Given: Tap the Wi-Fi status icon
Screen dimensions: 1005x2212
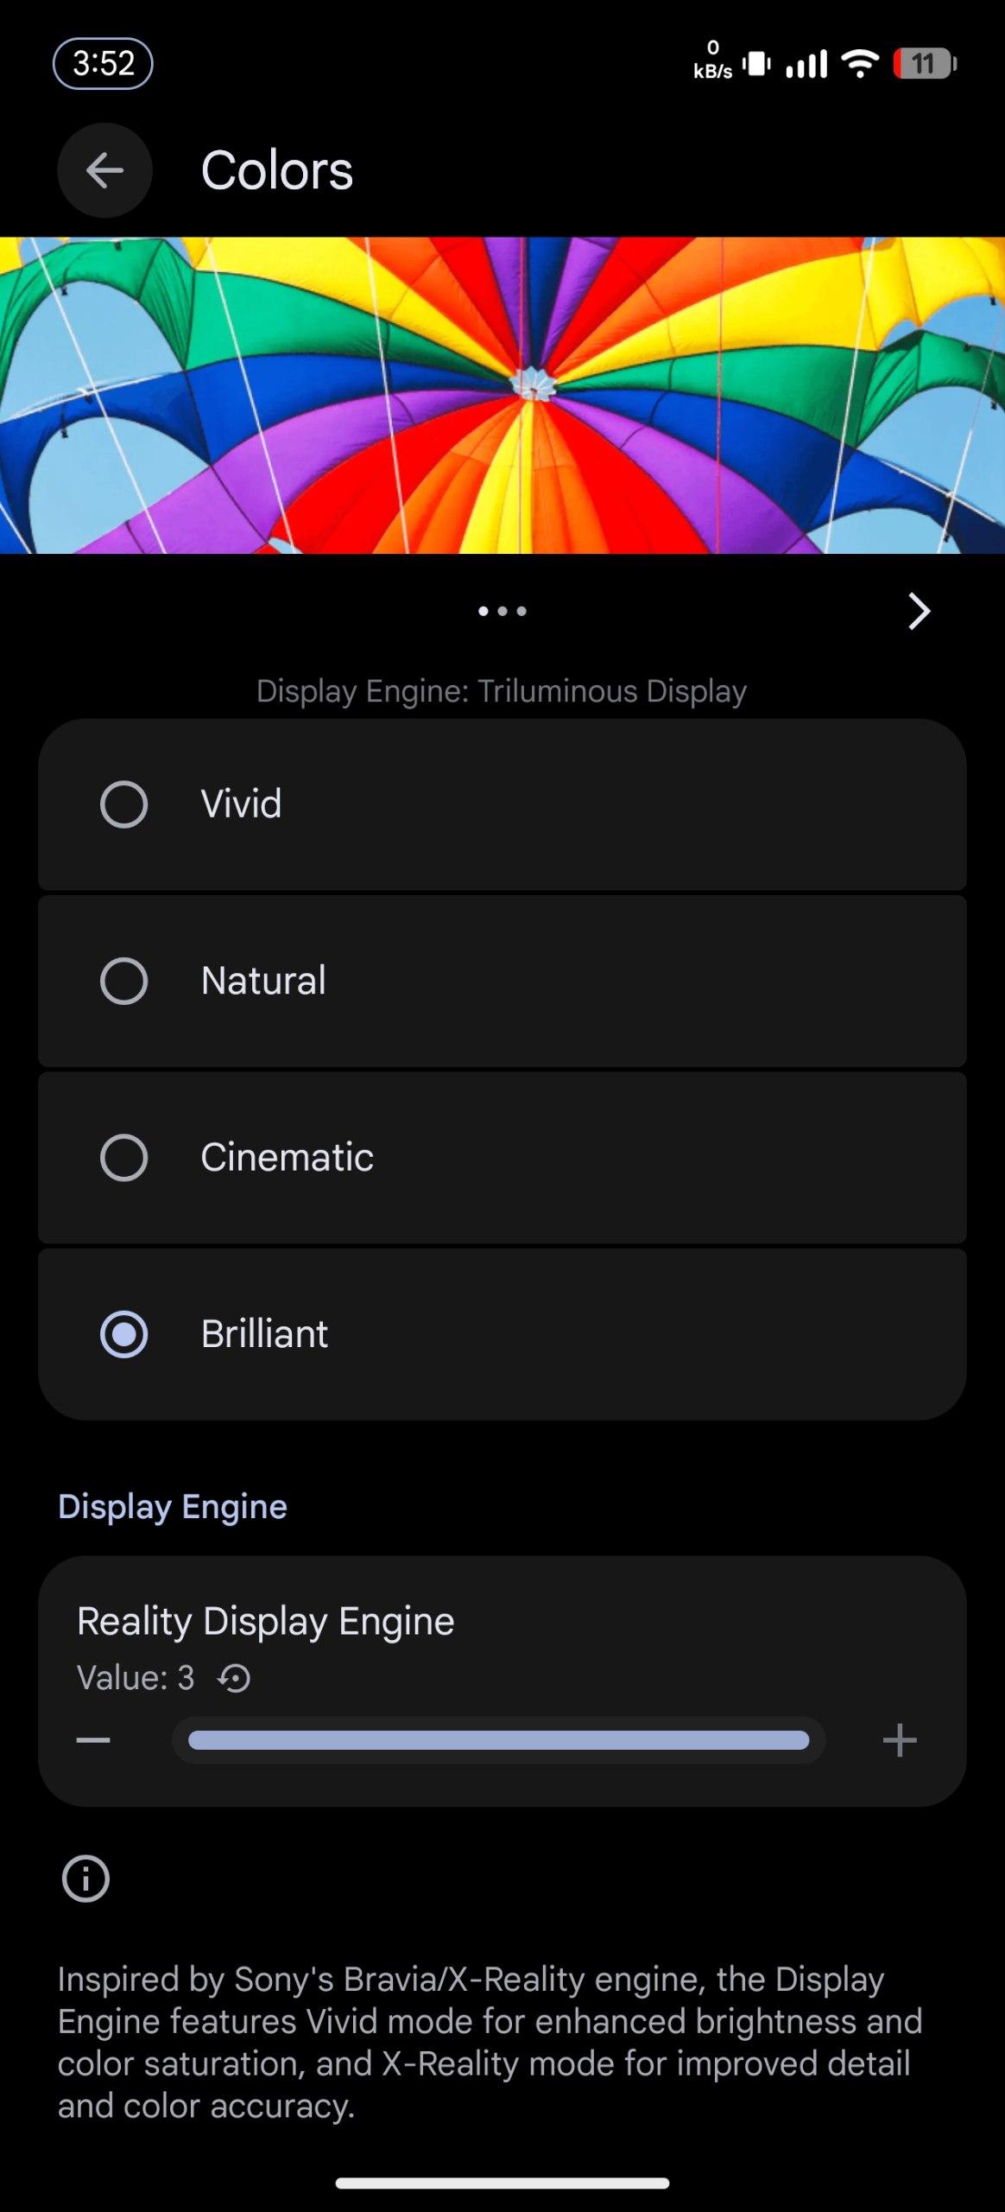Looking at the screenshot, I should pyautogui.click(x=859, y=64).
